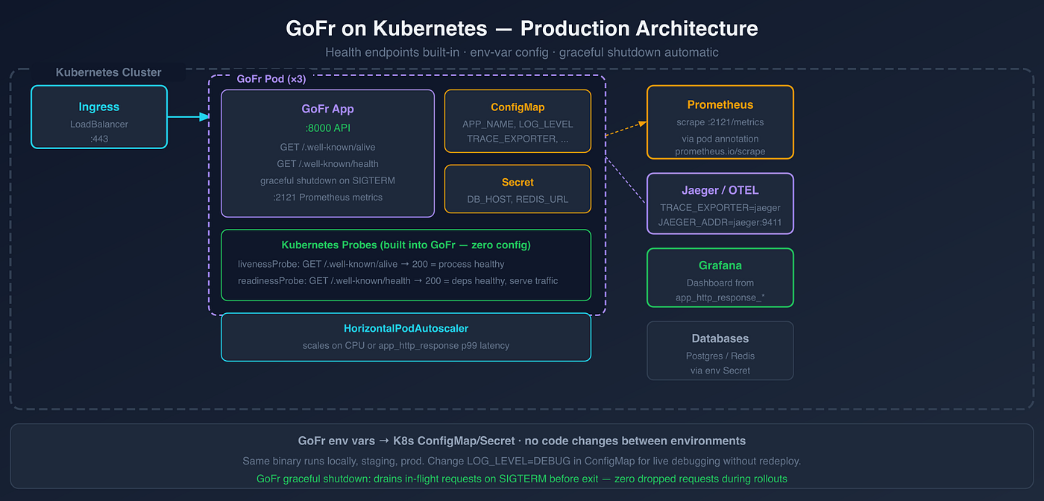
Task: Select the ConfigMap heading
Action: coord(518,107)
